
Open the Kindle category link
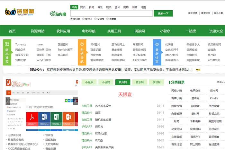click(214, 98)
